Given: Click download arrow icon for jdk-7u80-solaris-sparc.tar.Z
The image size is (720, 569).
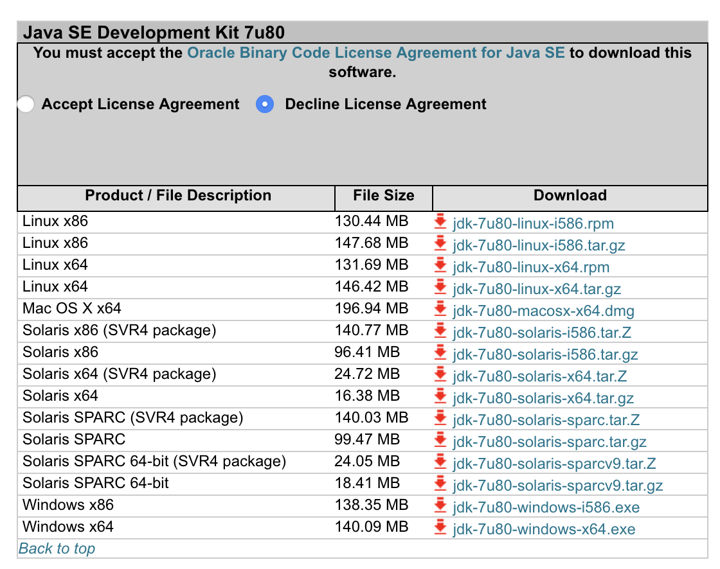Looking at the screenshot, I should point(440,418).
